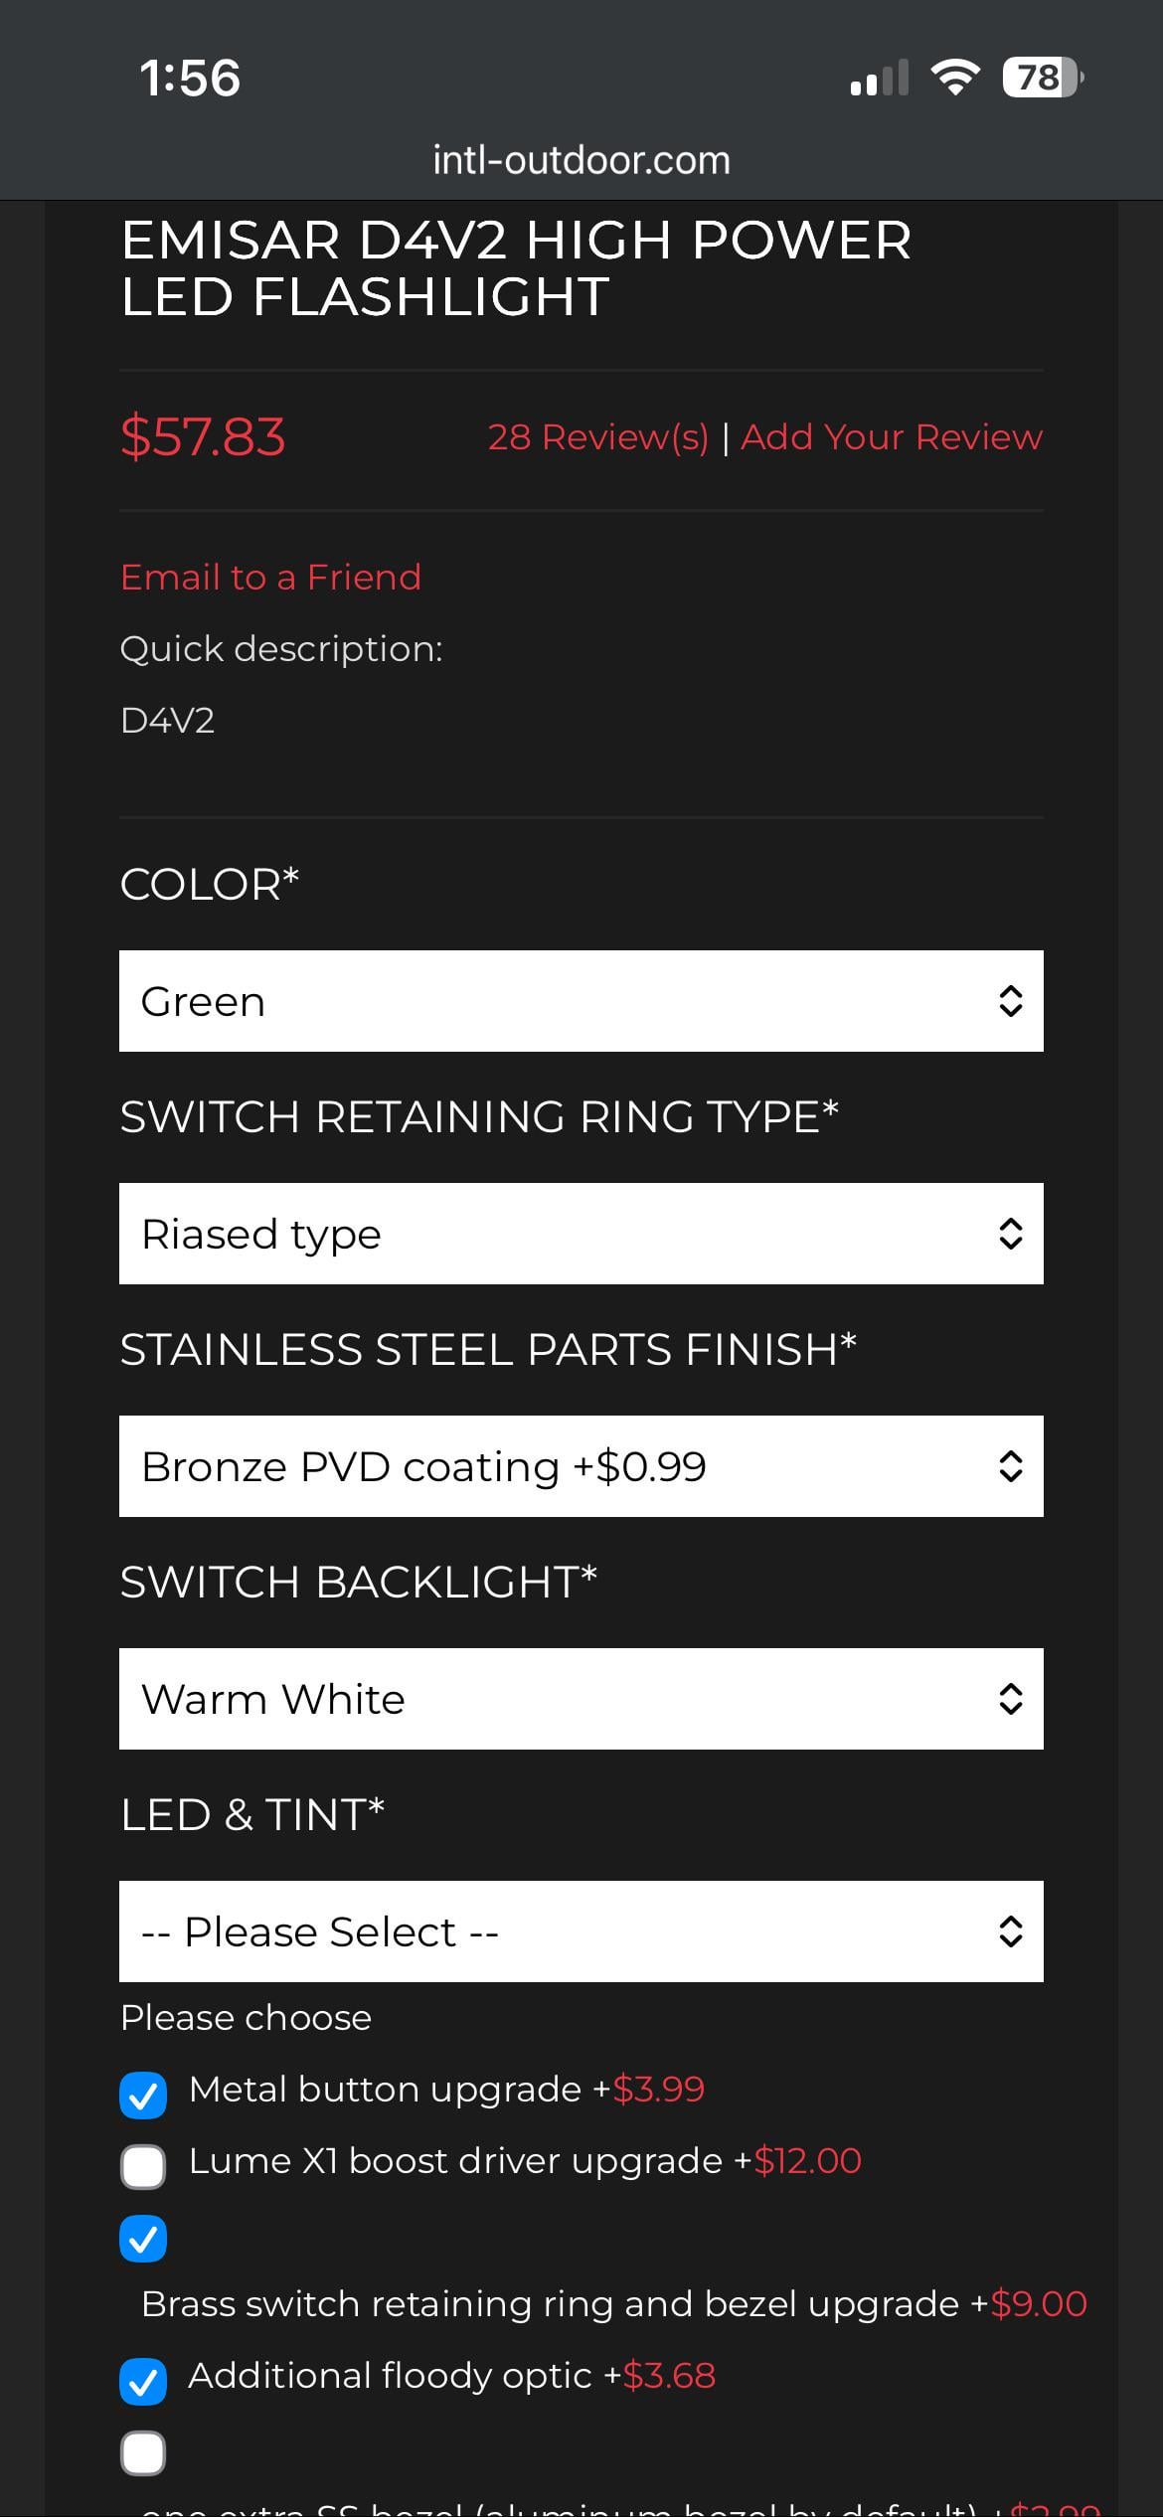The height and width of the screenshot is (2517, 1163).
Task: Open Switch Retaining Ring Type dropdown
Action: 581,1234
